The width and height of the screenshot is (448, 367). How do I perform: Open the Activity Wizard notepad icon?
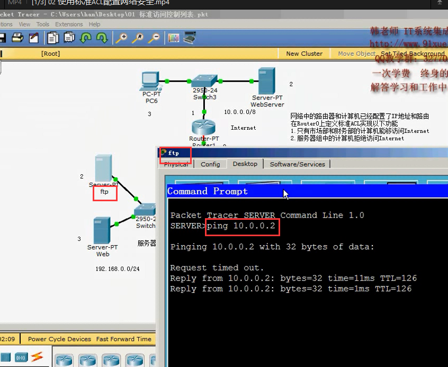point(34,38)
